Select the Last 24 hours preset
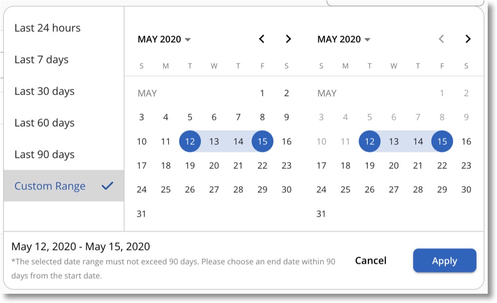 point(47,28)
